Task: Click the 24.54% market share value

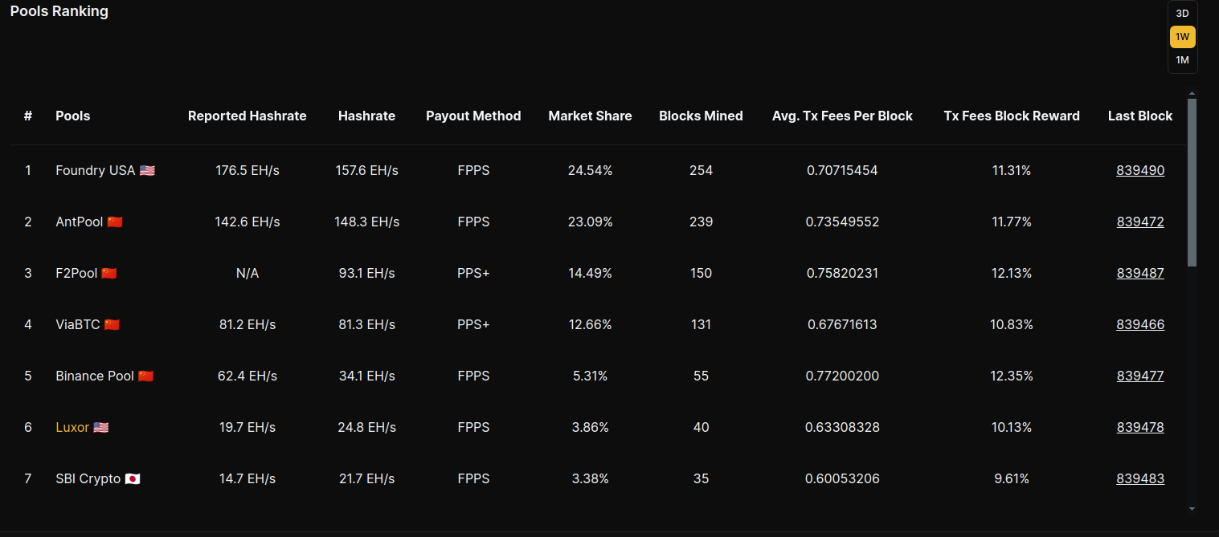Action: [590, 170]
